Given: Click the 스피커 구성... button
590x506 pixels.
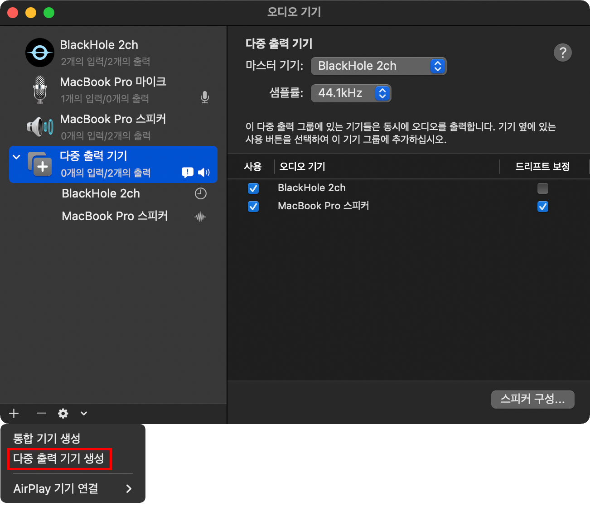Looking at the screenshot, I should (533, 399).
